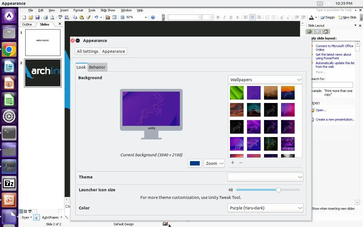Click 'Create a new presentation...' link
Image resolution: width=363 pixels, height=227 pixels.
click(x=335, y=119)
